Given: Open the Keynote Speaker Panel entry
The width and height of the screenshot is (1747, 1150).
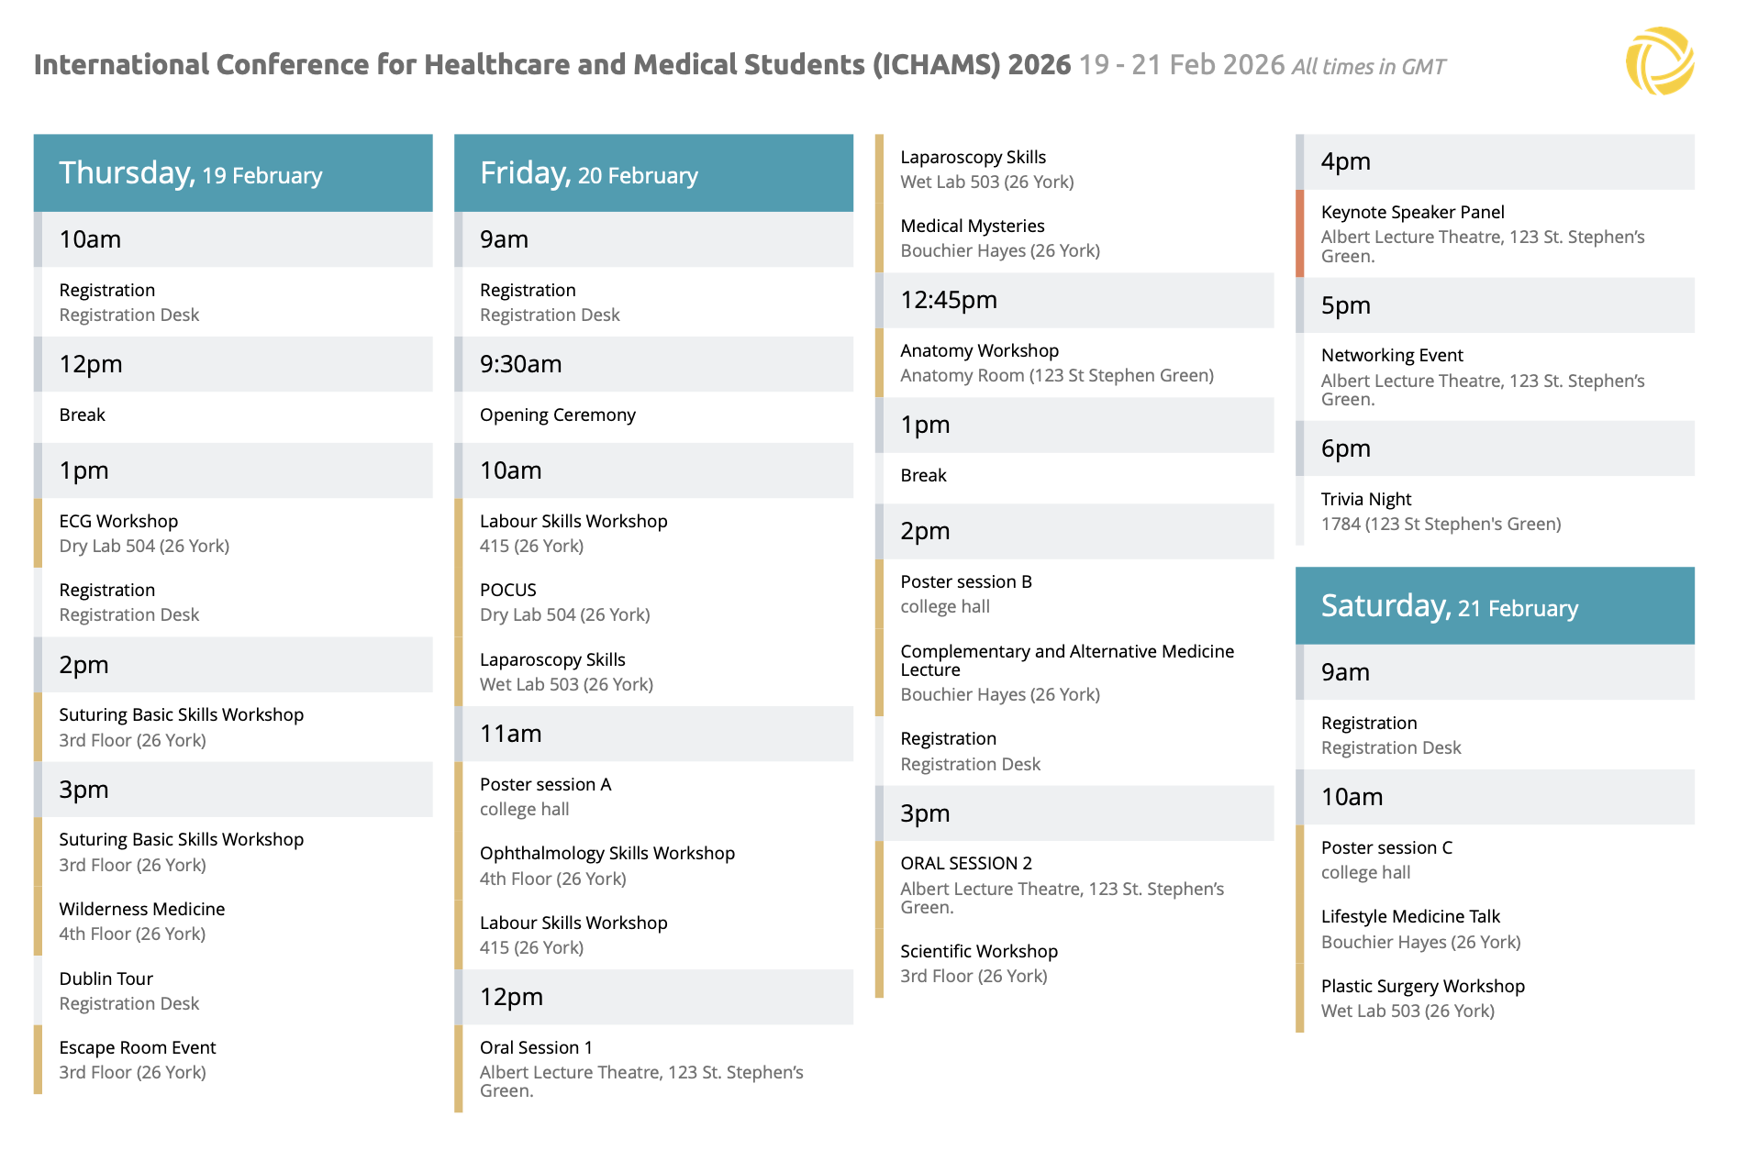Looking at the screenshot, I should tap(1495, 234).
